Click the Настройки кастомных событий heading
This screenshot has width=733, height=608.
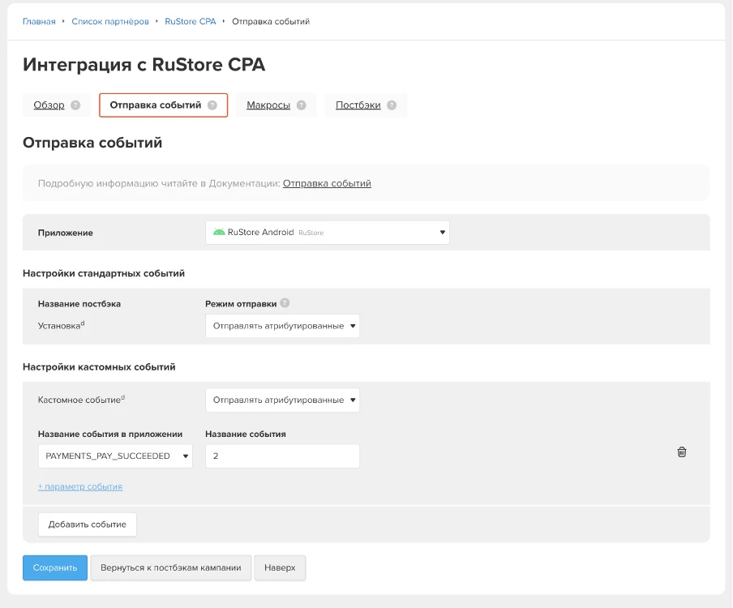pos(99,367)
